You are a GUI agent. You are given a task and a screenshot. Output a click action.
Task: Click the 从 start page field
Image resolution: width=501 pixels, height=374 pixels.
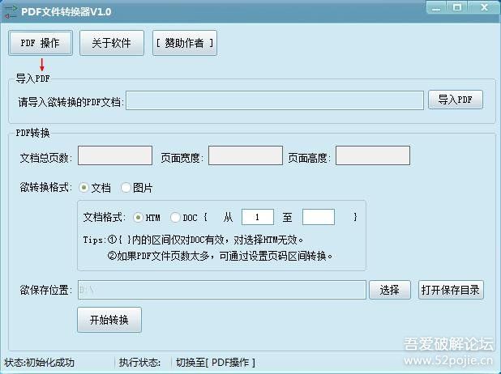tap(258, 217)
